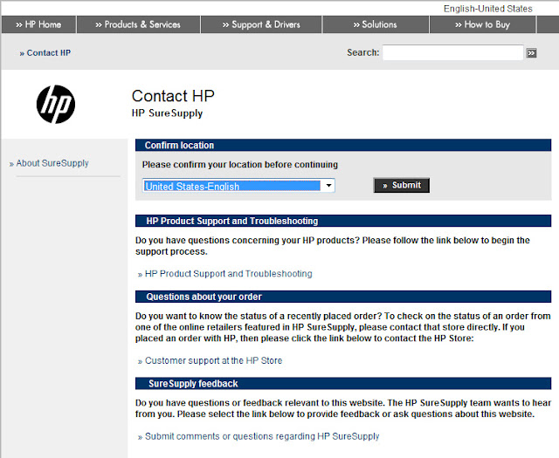The image size is (559, 458).
Task: Click the Questions about your order header
Action: pos(343,297)
